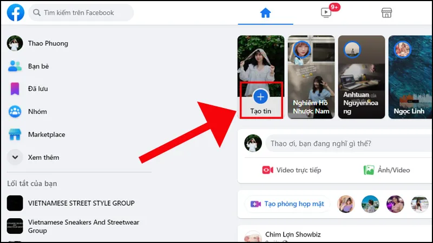Screen dimensions: 433x243
Task: Expand Xem thêm chevron
Action: [x=15, y=157]
